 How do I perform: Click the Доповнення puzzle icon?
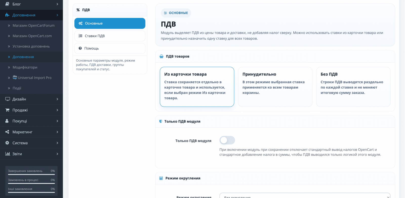(x=7, y=15)
